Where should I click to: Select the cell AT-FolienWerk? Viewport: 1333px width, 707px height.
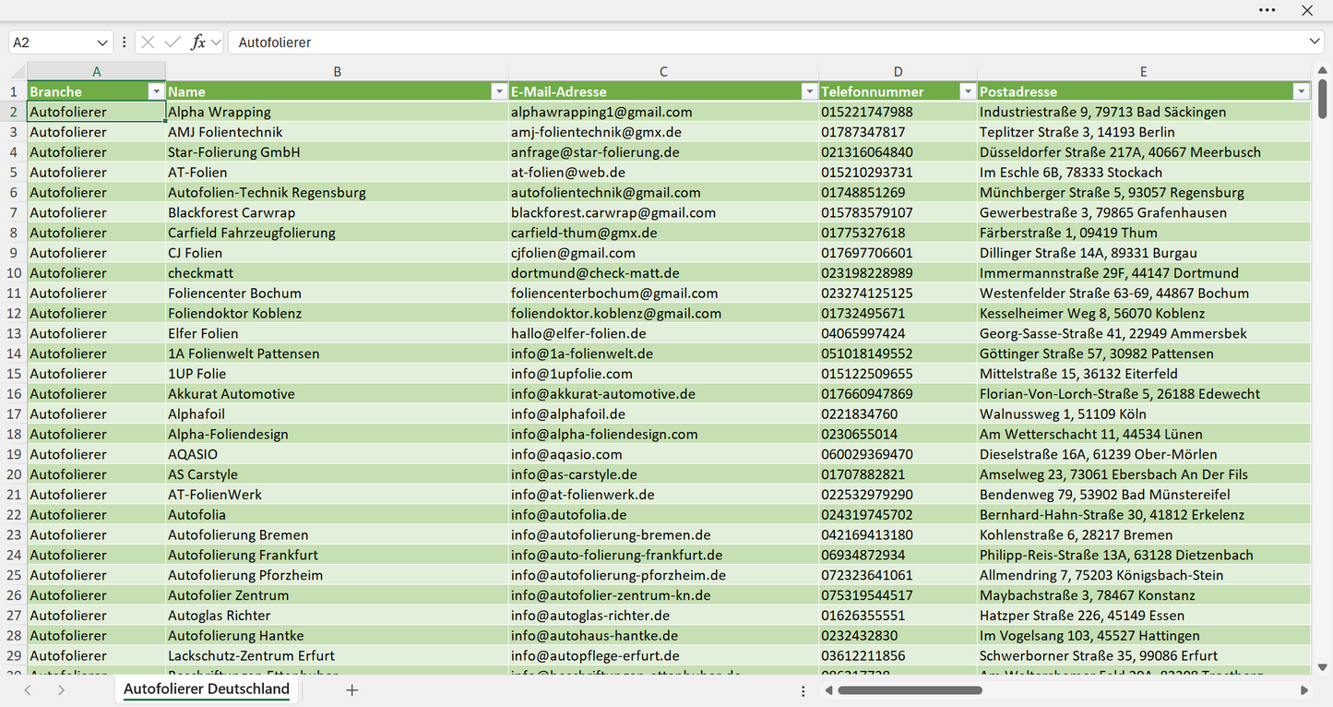(338, 495)
